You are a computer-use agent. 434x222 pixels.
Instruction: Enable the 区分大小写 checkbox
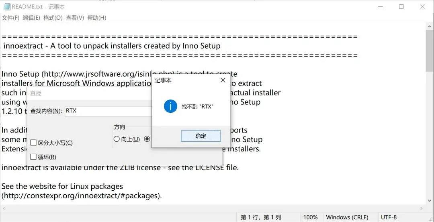tap(33, 143)
